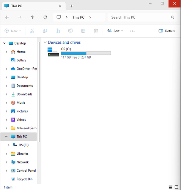Click the Rename toolbar icon
181x190 pixels.
(x=71, y=31)
